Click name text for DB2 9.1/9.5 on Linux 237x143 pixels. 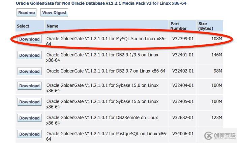(102, 57)
